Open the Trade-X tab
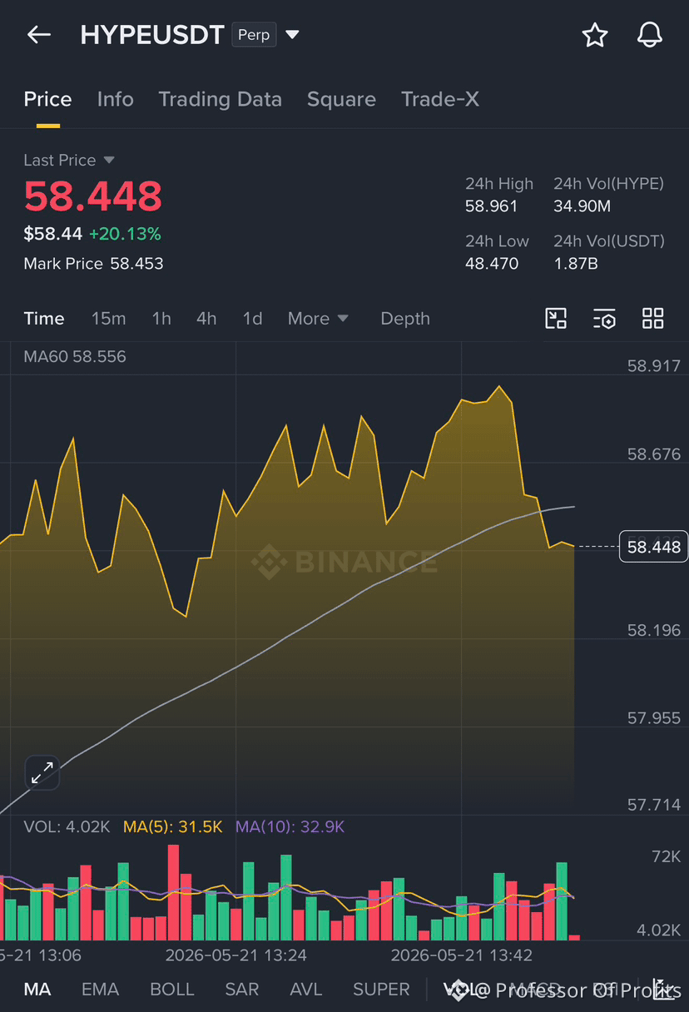The height and width of the screenshot is (1012, 689). pyautogui.click(x=440, y=99)
